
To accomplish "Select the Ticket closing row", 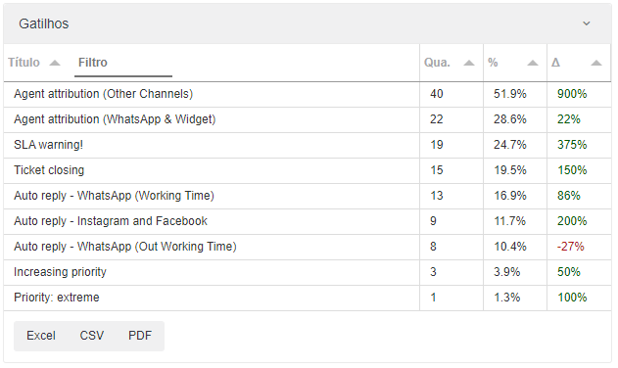I will point(308,170).
